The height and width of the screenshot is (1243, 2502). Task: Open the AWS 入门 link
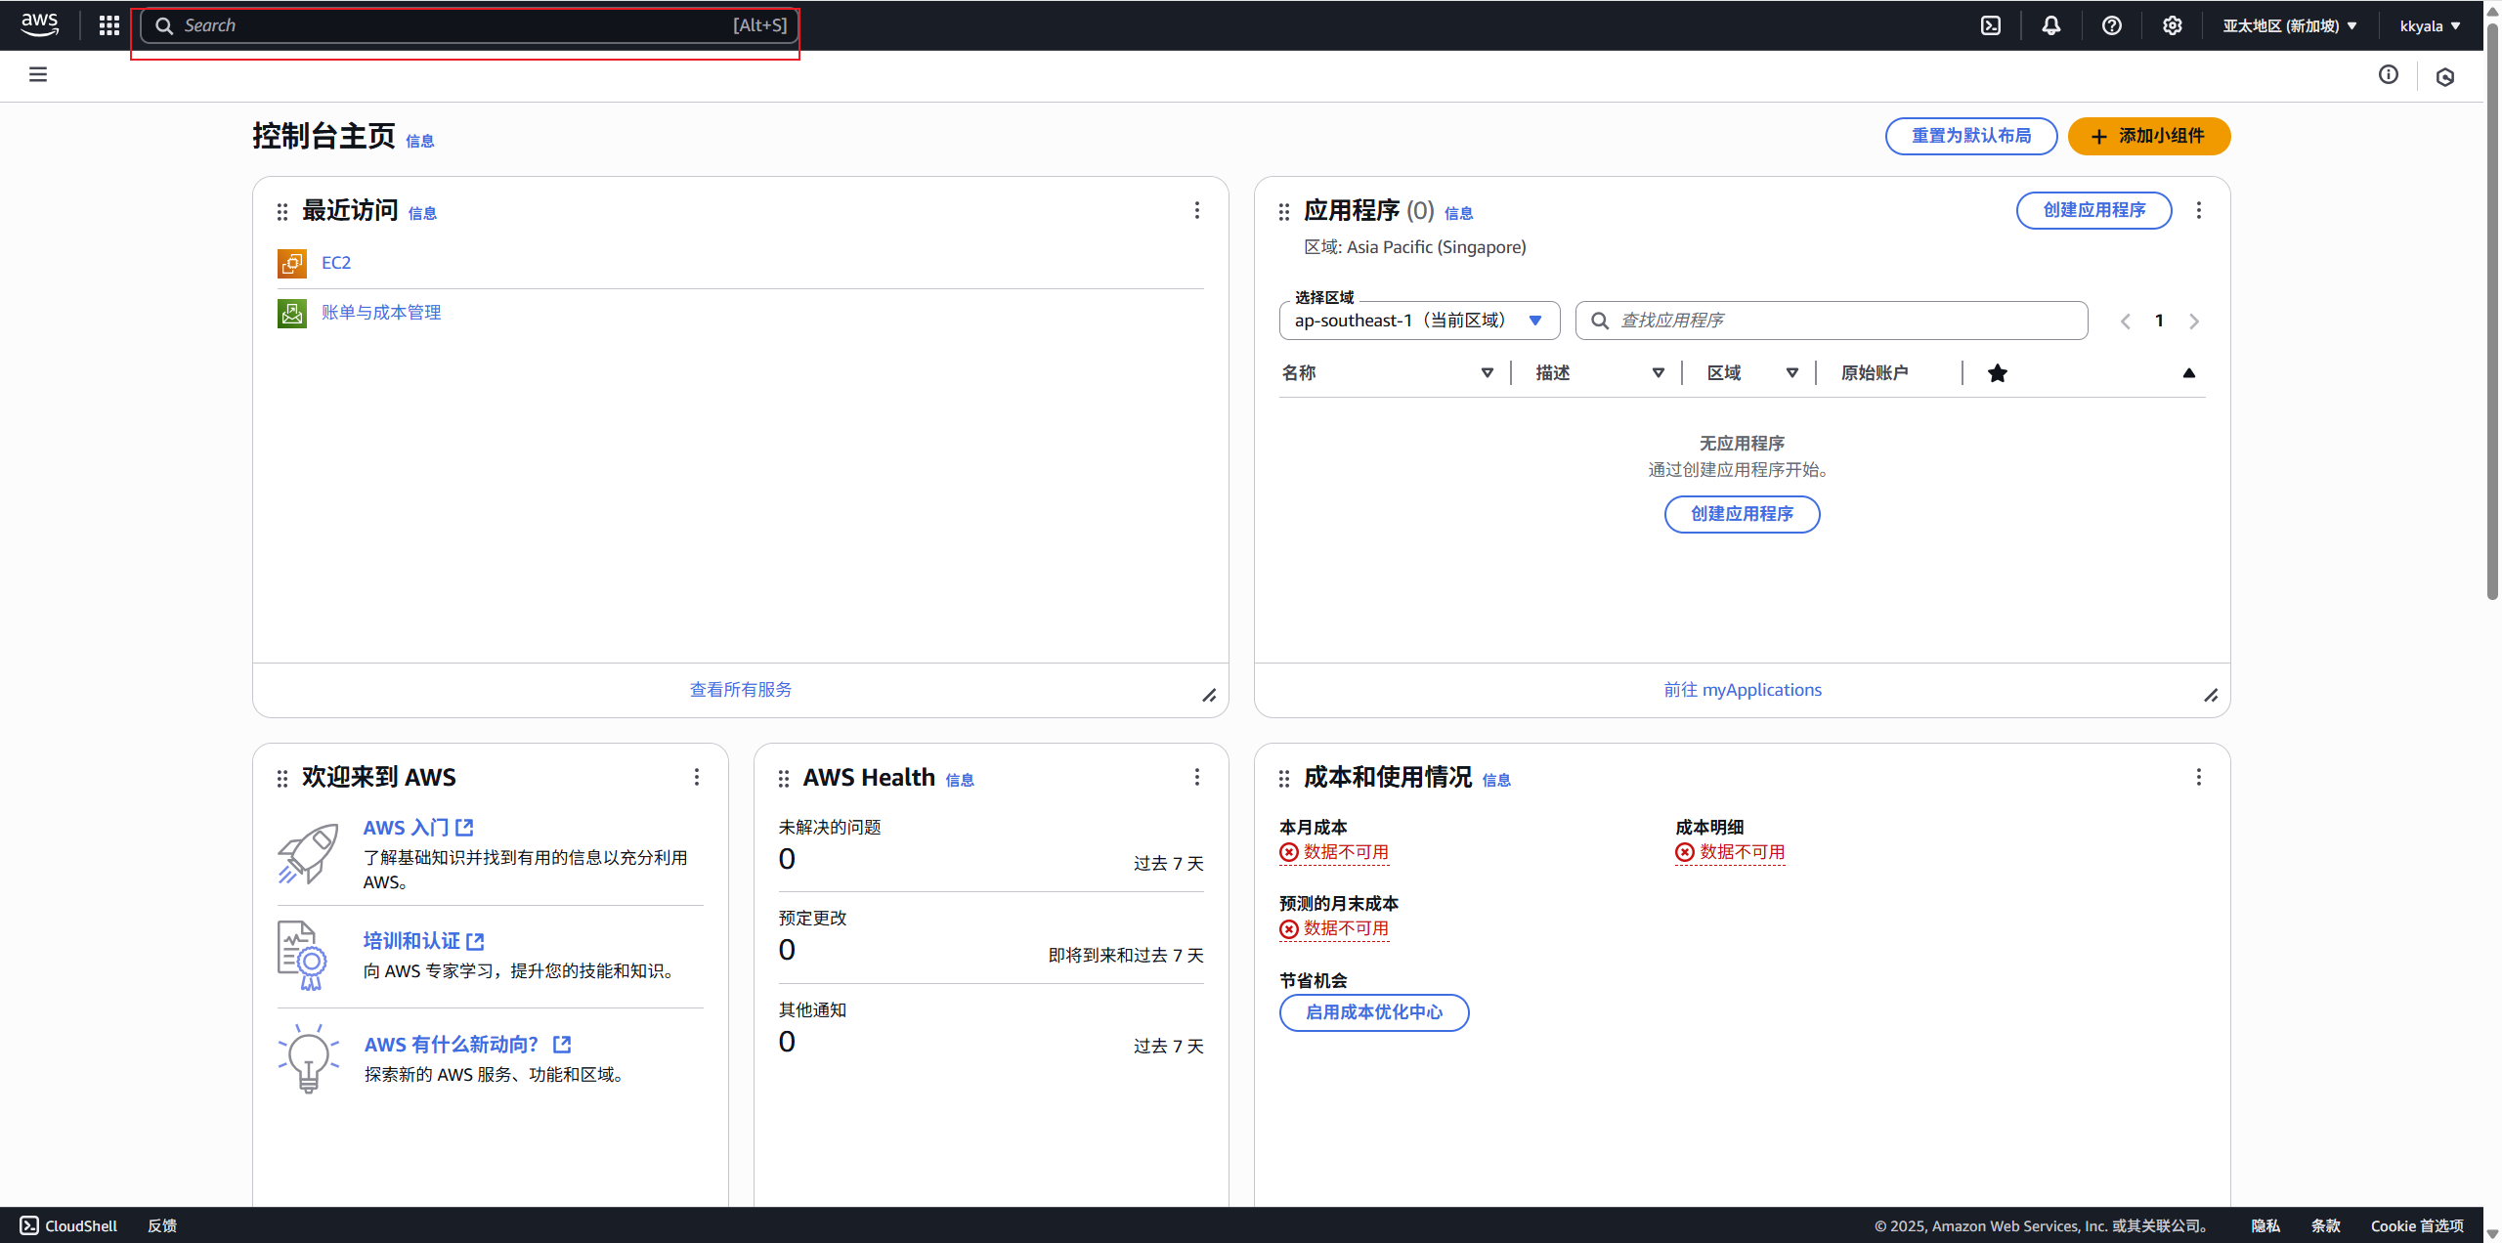(x=418, y=828)
